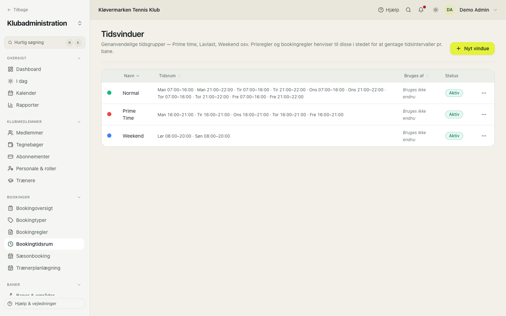Viewport: 506px width, 316px height.
Task: Click the Bookingtidsrum clock icon
Action: point(11,244)
